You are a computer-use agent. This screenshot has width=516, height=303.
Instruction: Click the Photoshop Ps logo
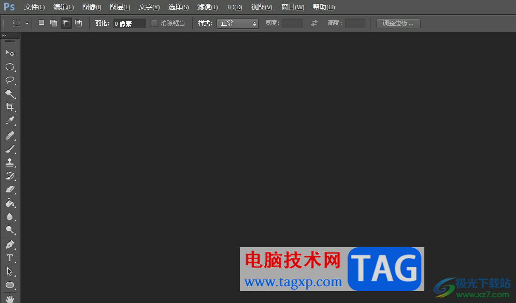(x=9, y=7)
